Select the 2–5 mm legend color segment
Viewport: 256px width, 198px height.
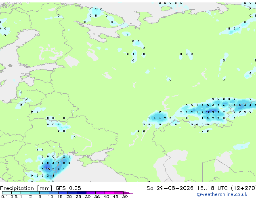click(35, 193)
